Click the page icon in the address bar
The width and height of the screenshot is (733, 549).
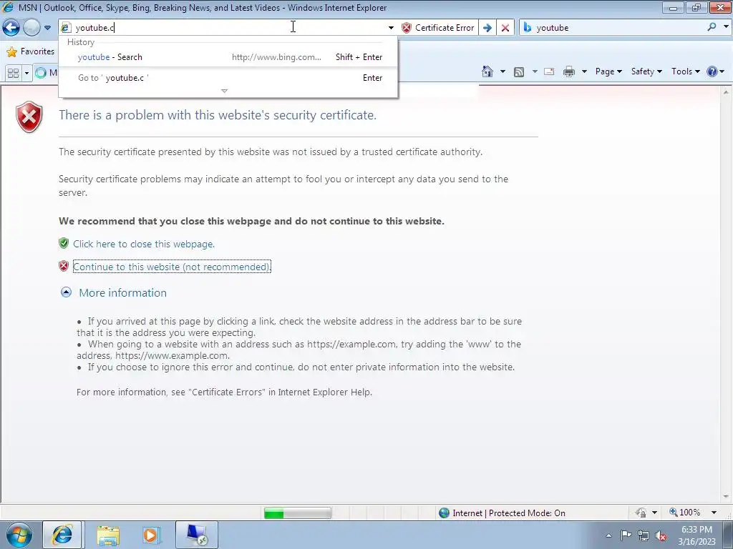coord(66,28)
